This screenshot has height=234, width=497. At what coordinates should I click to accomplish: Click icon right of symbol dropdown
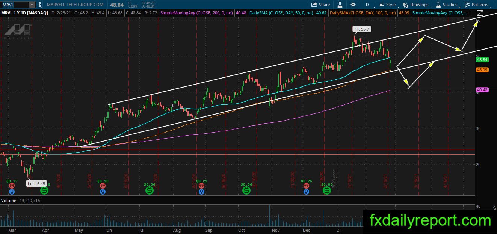click(x=39, y=5)
